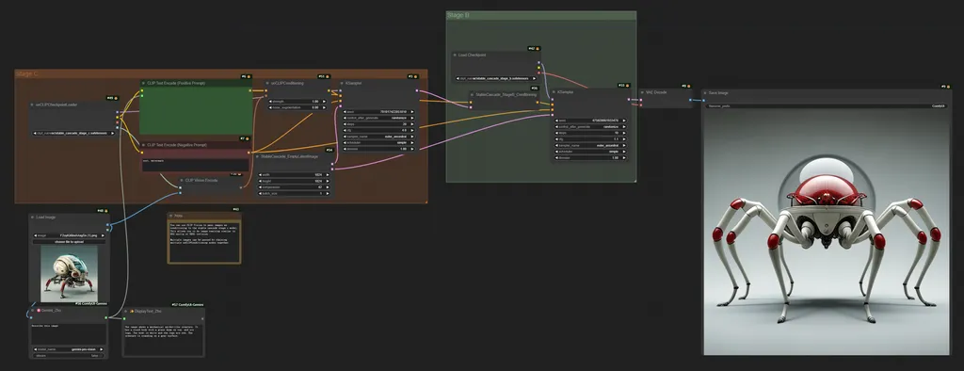Toggle the stream switch in Gemini_Zho node

(68, 356)
